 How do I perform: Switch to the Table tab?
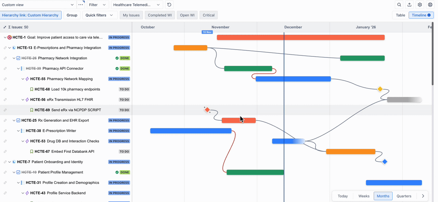[x=400, y=15]
